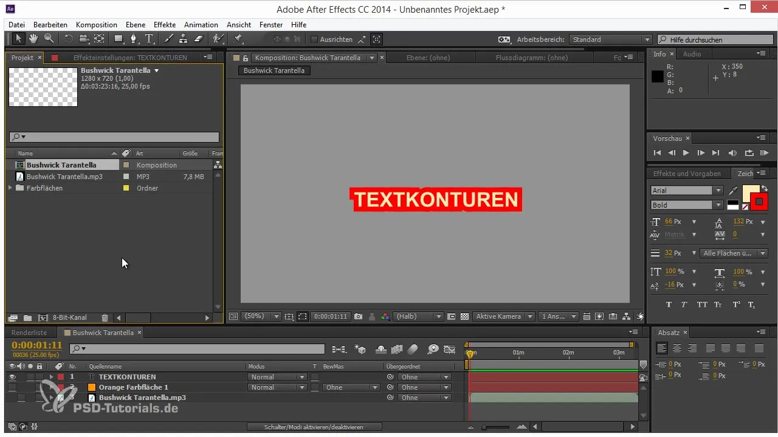Open the Fenster menu
Image resolution: width=778 pixels, height=437 pixels.
pyautogui.click(x=271, y=25)
